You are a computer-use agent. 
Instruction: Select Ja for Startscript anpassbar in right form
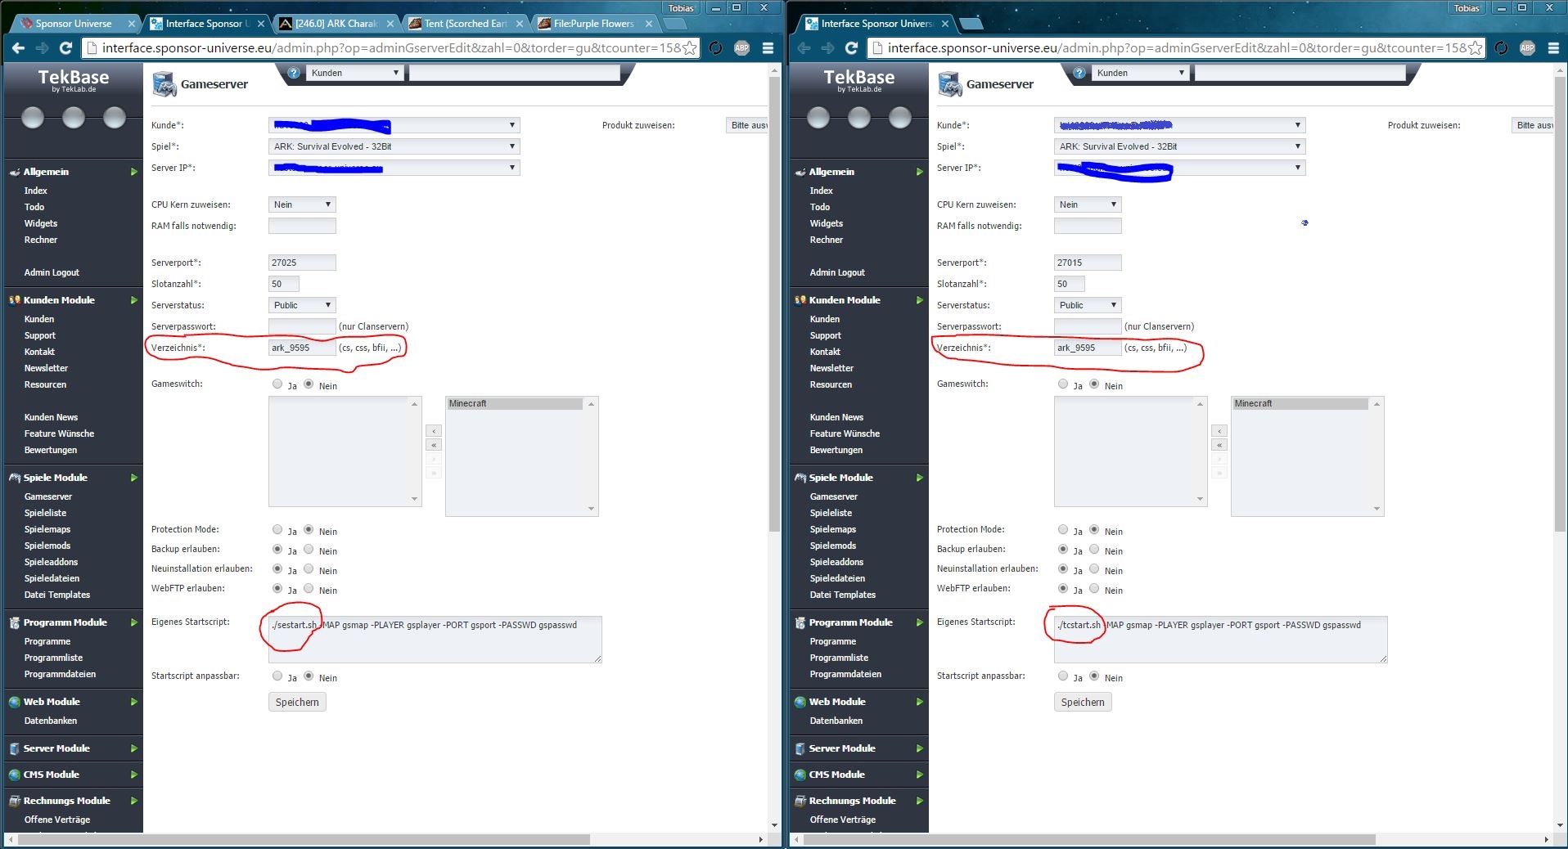[1063, 676]
